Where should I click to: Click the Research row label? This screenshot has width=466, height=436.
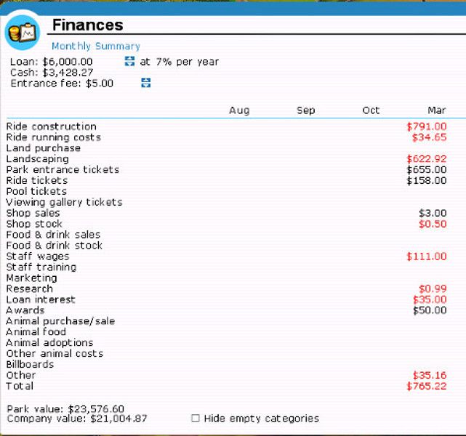(29, 288)
